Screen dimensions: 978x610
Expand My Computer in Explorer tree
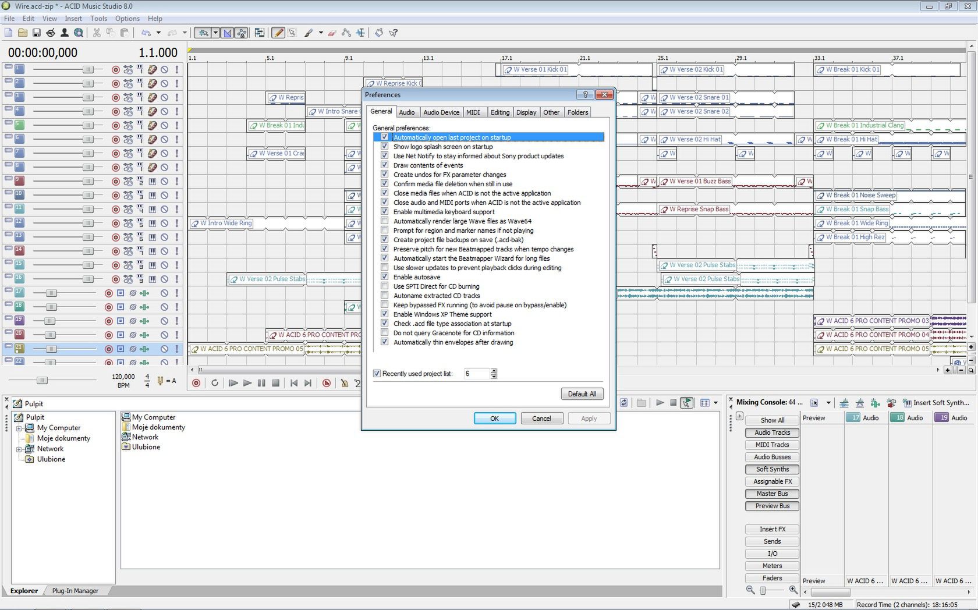tap(19, 428)
